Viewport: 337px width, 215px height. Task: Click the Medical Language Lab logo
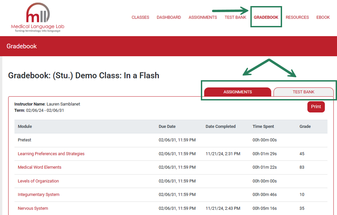point(38,17)
